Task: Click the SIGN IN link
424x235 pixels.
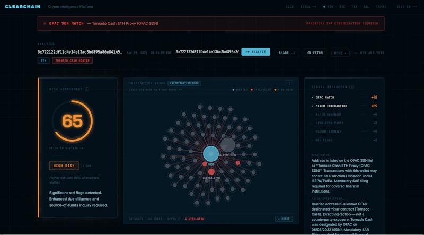Action: (407, 7)
